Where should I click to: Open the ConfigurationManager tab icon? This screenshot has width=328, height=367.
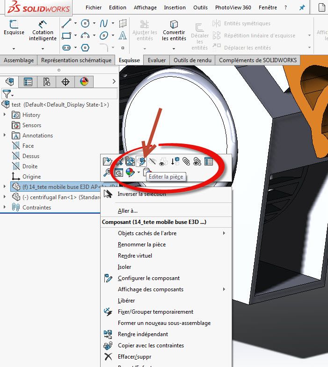point(47,82)
